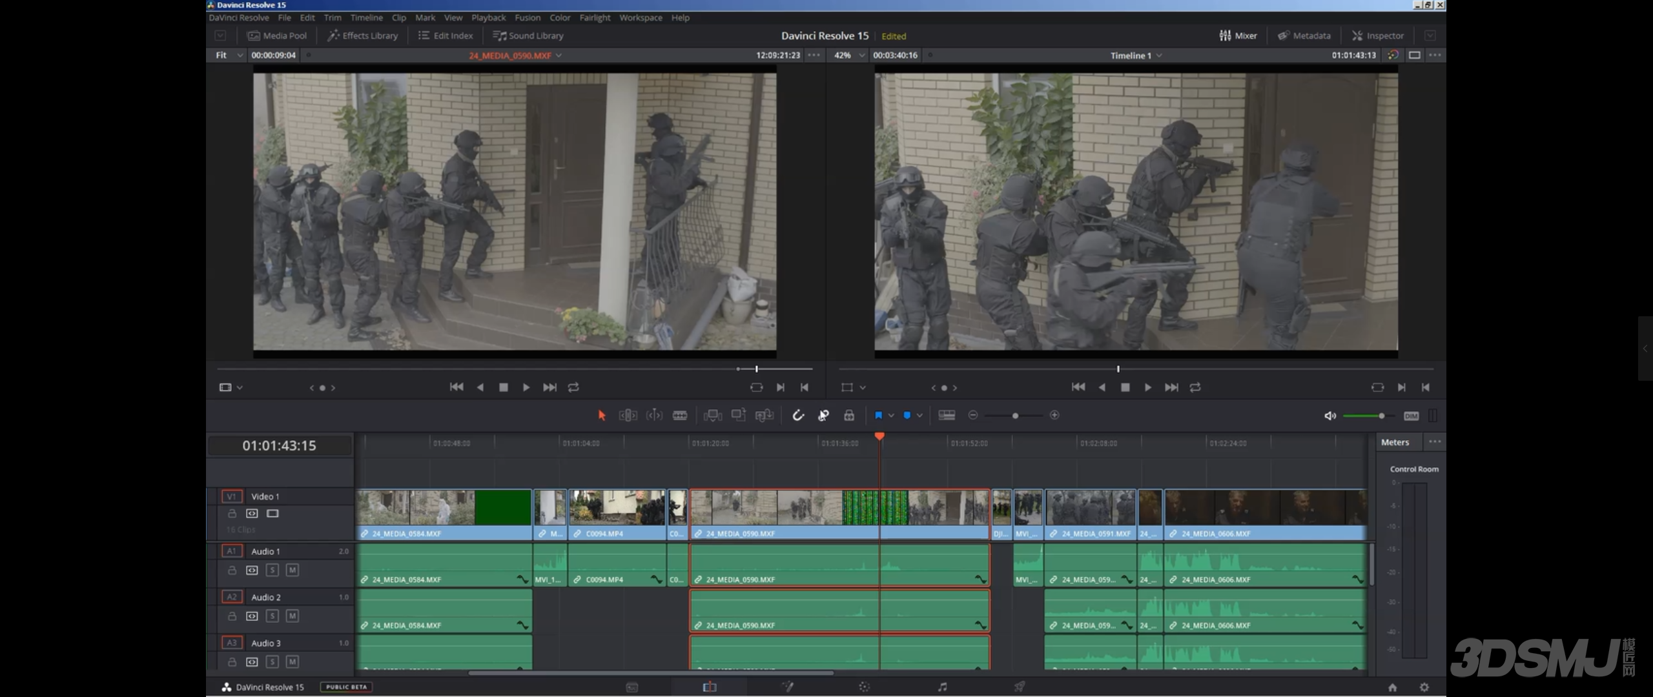Play the source viewer clip
This screenshot has height=697, width=1653.
coord(526,387)
